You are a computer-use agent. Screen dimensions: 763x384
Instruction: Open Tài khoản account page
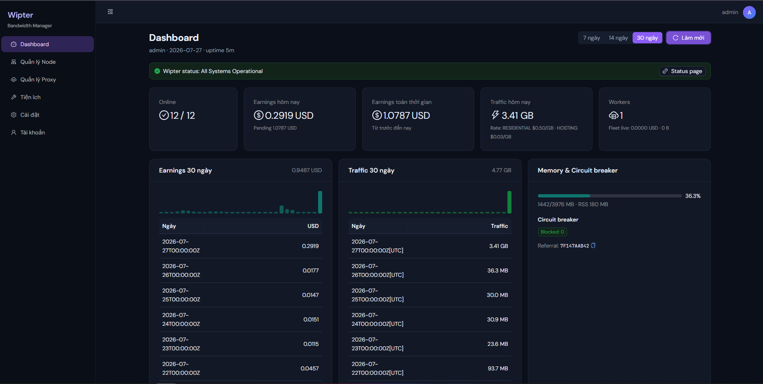(x=47, y=132)
